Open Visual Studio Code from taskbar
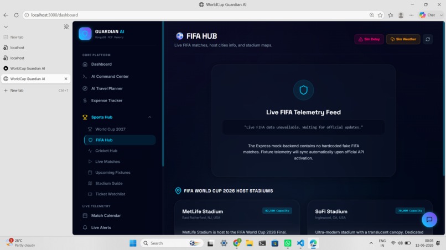 click(300, 243)
